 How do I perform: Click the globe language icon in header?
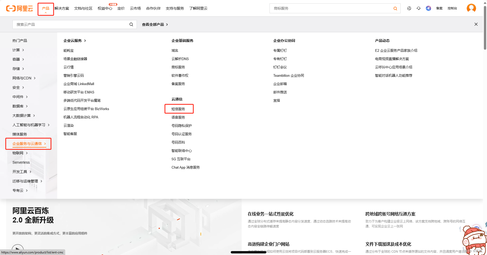coord(409,8)
